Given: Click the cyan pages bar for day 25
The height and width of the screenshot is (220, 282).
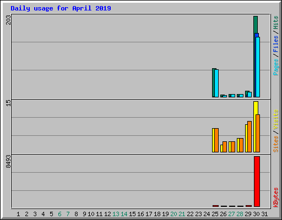Looking at the screenshot, I should (216, 83).
